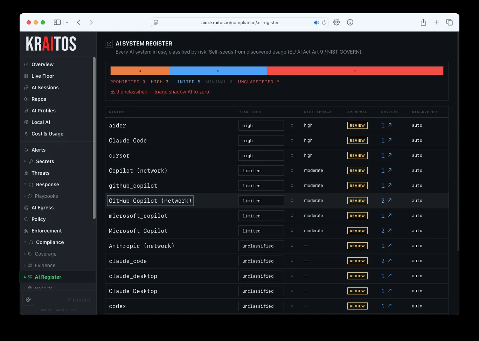Click the AI Sessions chat icon

click(x=26, y=88)
